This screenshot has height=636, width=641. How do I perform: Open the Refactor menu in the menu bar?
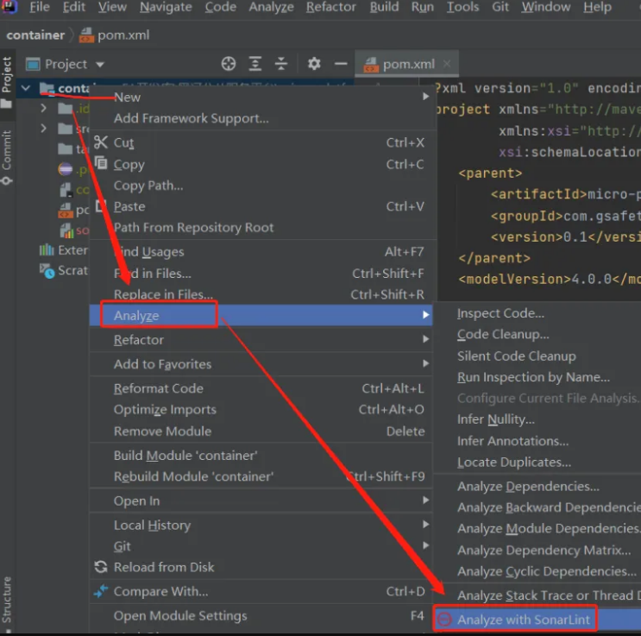(x=331, y=7)
